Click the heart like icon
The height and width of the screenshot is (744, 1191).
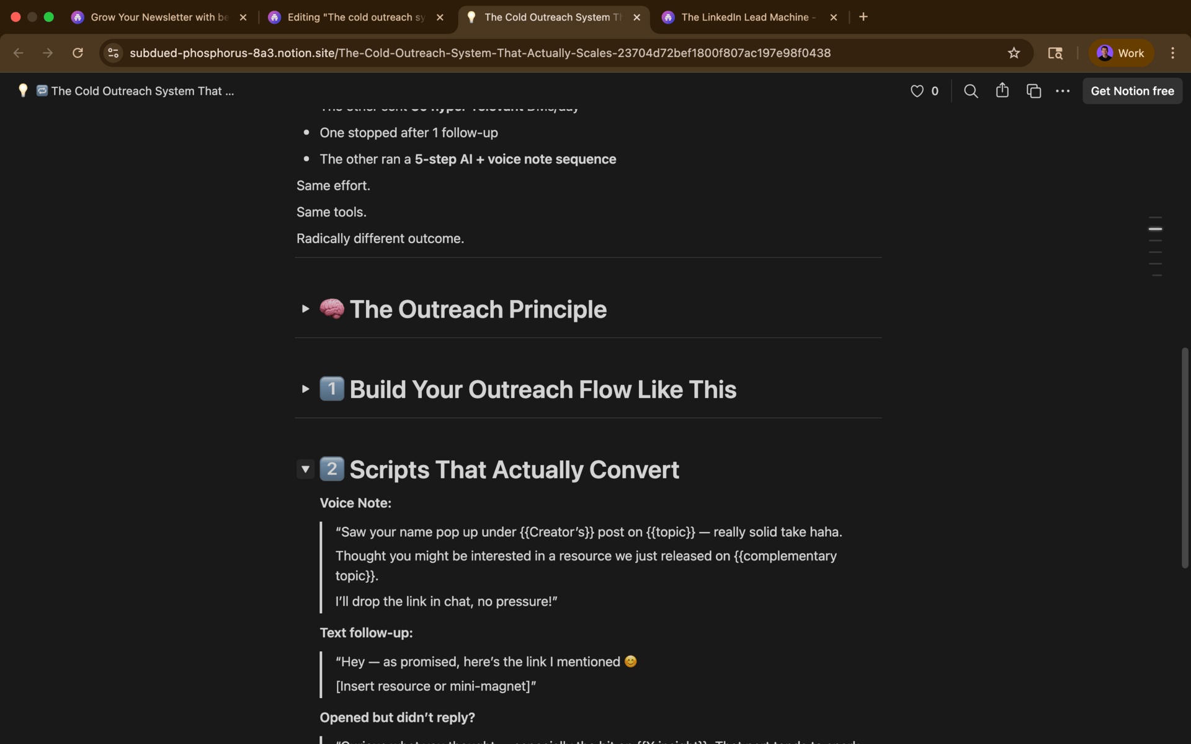917,91
